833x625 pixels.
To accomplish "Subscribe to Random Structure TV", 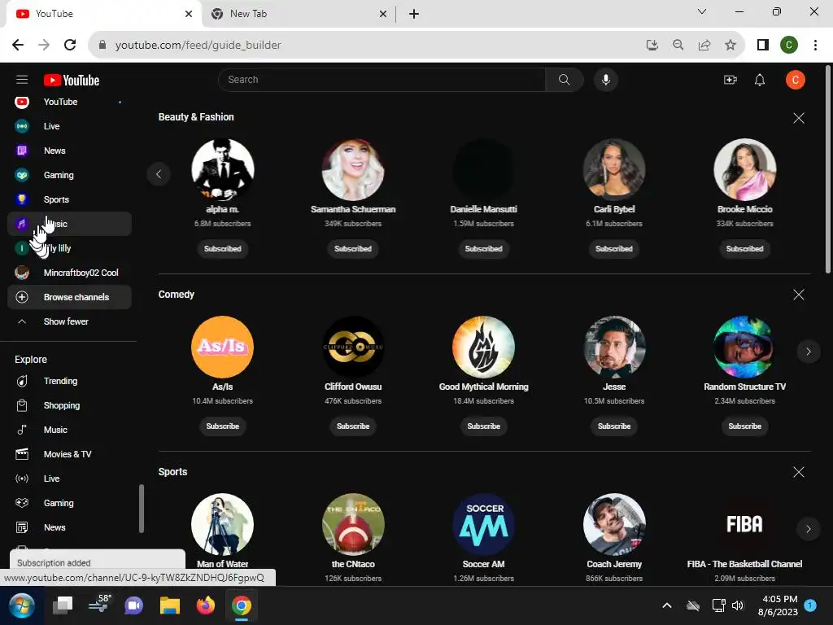I will pyautogui.click(x=745, y=426).
